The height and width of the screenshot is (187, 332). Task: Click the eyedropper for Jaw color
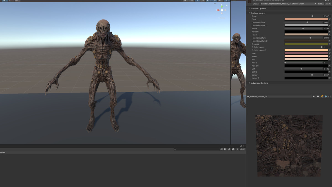point(330,53)
